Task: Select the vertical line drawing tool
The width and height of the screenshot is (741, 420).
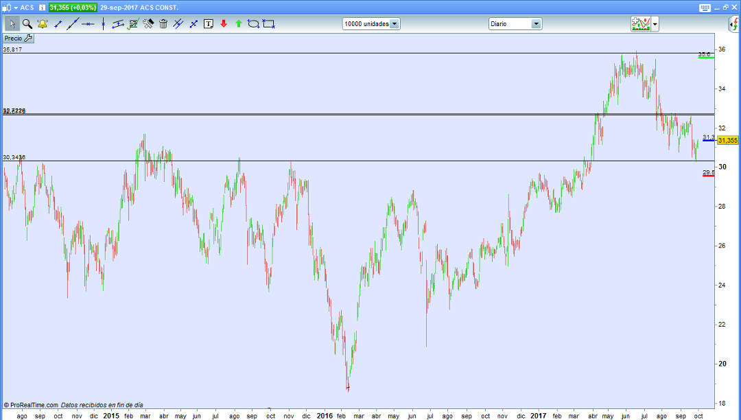Action: point(104,23)
